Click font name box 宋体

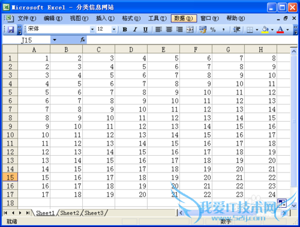coord(59,29)
